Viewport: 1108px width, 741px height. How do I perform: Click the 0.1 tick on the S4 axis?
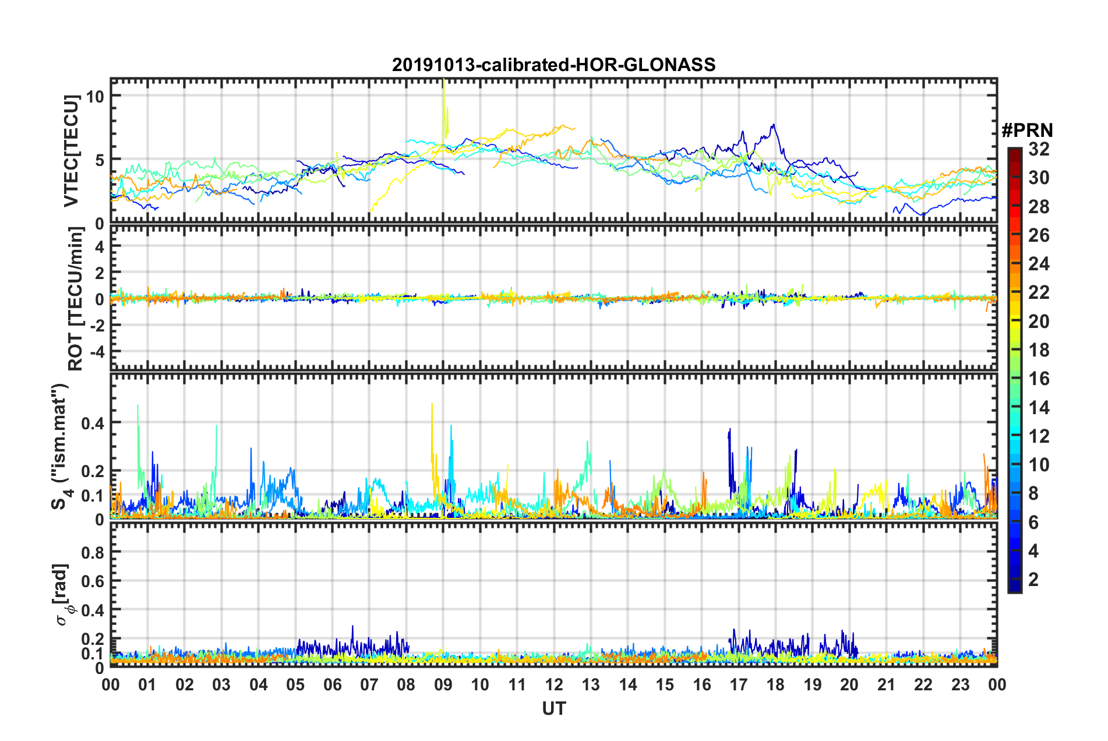93,496
